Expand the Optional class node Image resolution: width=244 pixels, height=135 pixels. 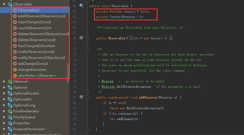4,87
